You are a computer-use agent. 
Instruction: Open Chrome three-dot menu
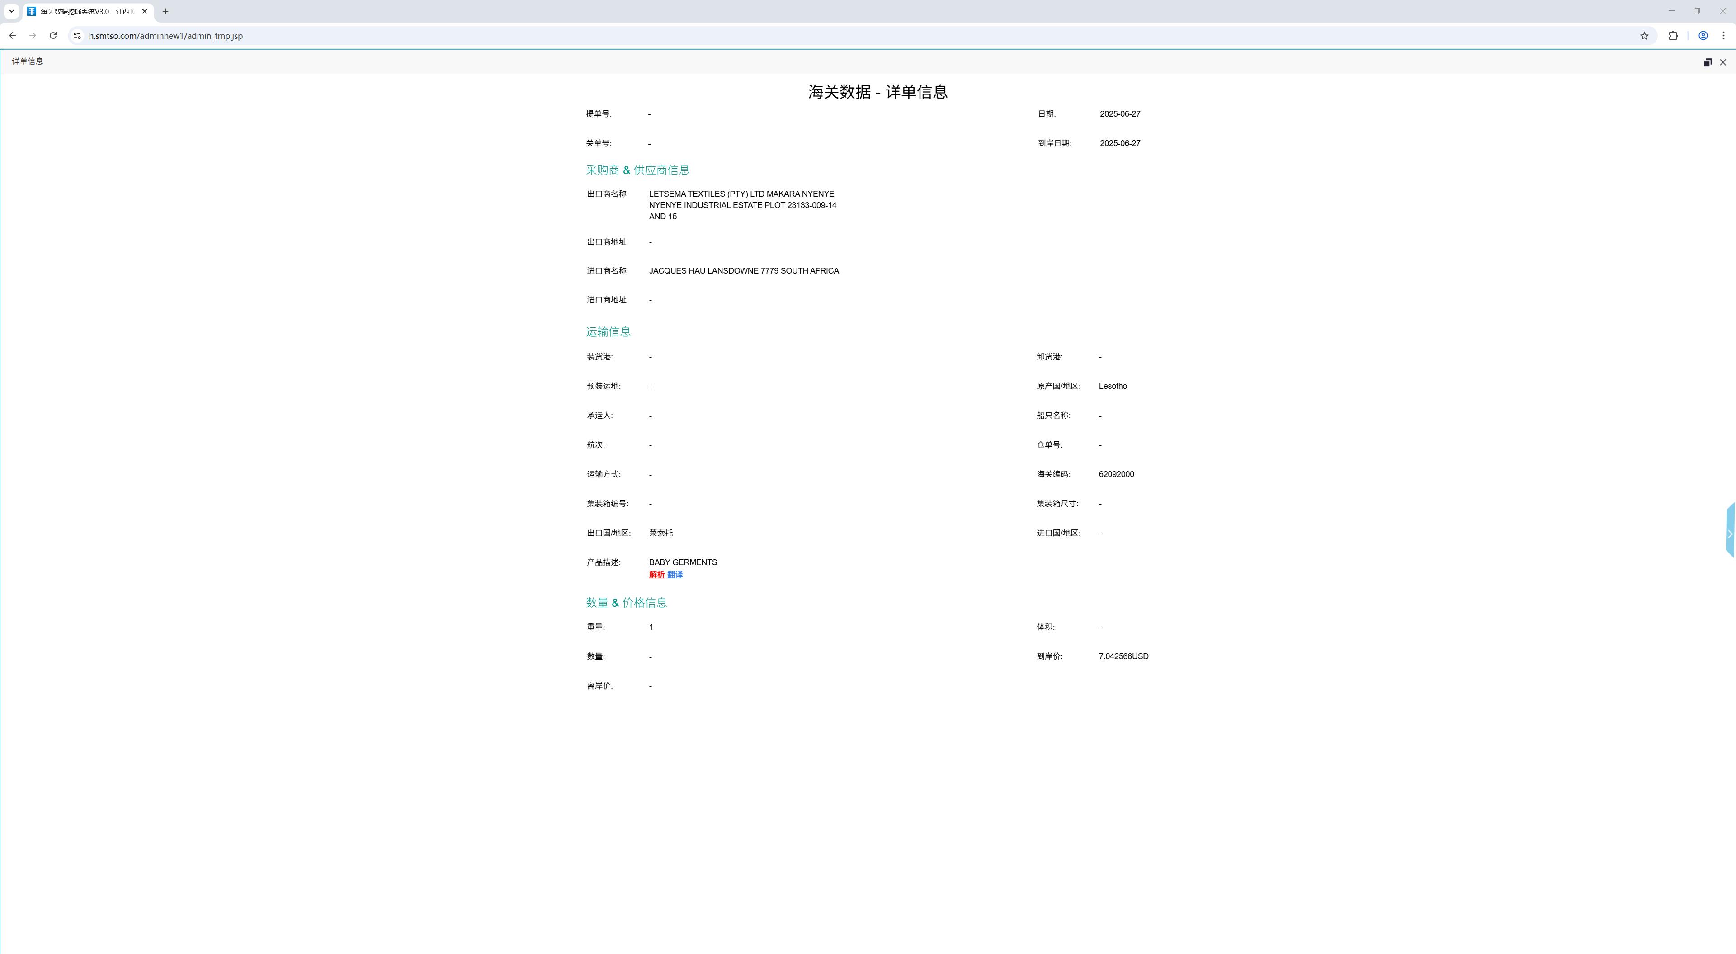click(1723, 36)
